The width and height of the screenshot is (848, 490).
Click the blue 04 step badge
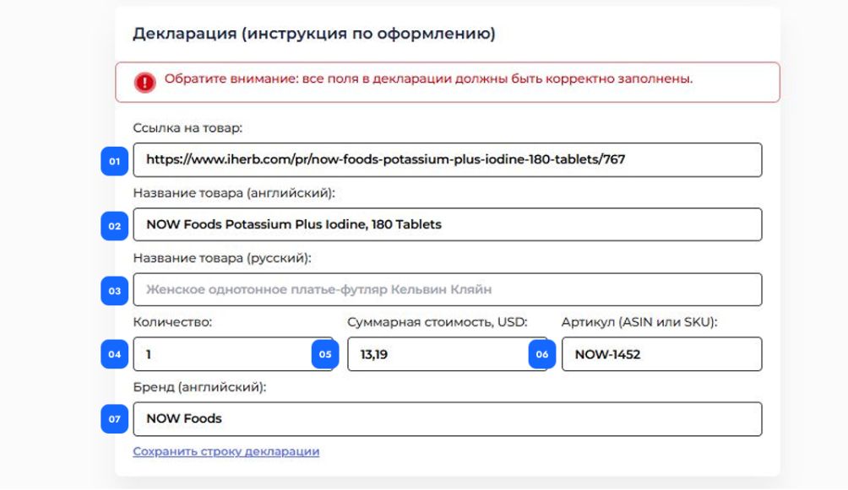[x=114, y=354]
